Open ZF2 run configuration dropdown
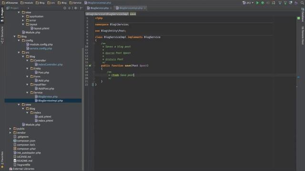This screenshot has width=305, height=171. 248,3
